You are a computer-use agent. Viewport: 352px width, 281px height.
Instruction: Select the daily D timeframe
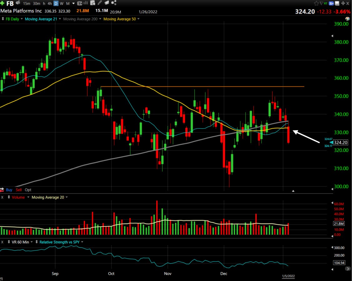(56, 3)
